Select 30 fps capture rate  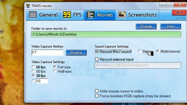pos(33,76)
